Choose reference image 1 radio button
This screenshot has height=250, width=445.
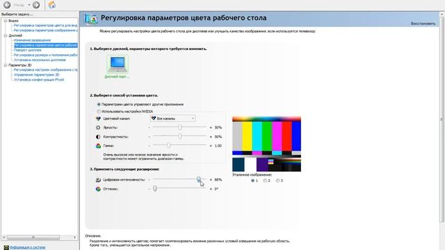(252, 181)
